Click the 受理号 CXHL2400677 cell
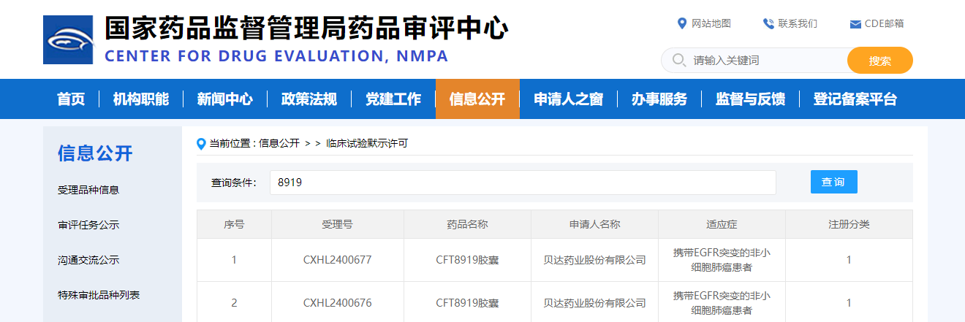This screenshot has width=965, height=322. pyautogui.click(x=337, y=260)
